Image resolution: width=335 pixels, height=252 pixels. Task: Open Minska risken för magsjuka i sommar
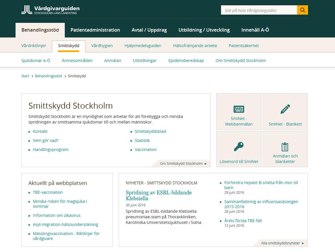coord(60,204)
